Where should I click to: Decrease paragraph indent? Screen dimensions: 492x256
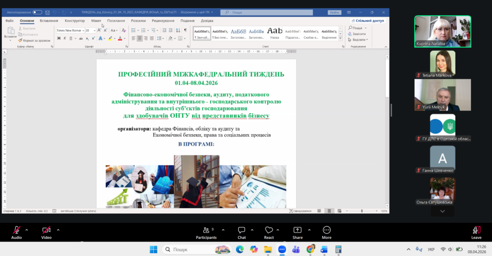click(x=164, y=30)
